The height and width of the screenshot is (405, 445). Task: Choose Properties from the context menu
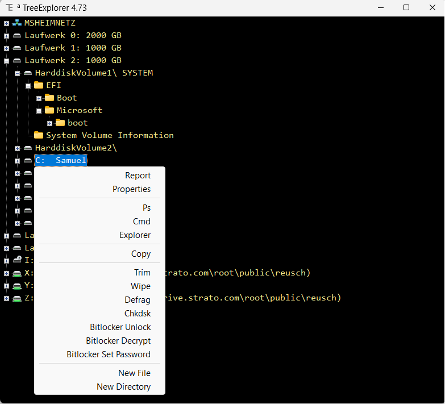pos(131,189)
